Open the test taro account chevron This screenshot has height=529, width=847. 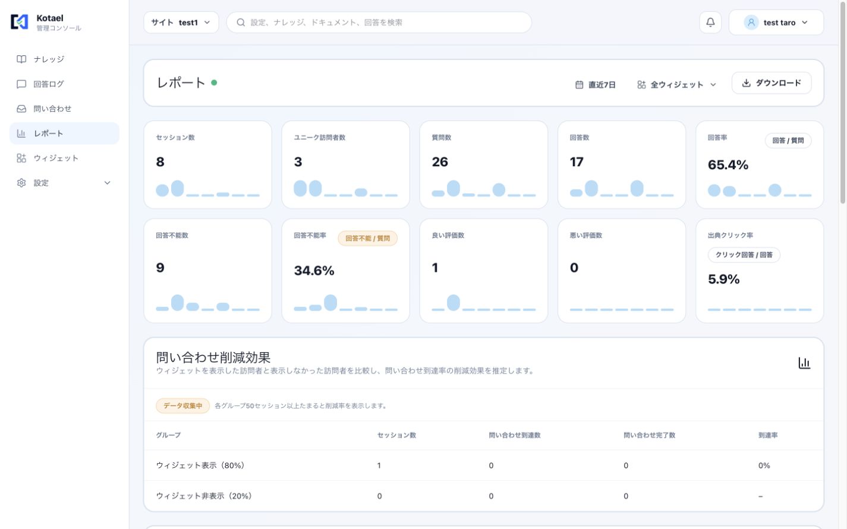coord(805,23)
